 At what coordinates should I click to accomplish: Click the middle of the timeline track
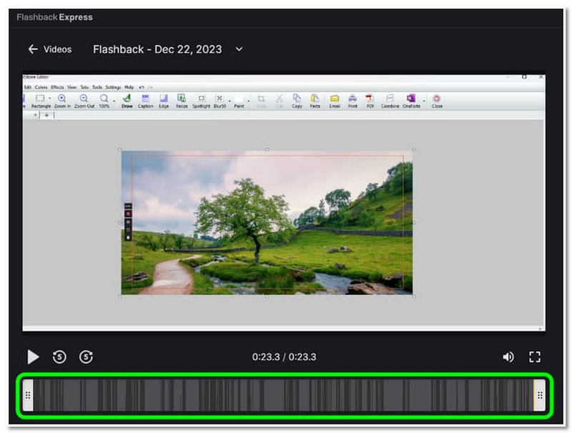click(284, 394)
